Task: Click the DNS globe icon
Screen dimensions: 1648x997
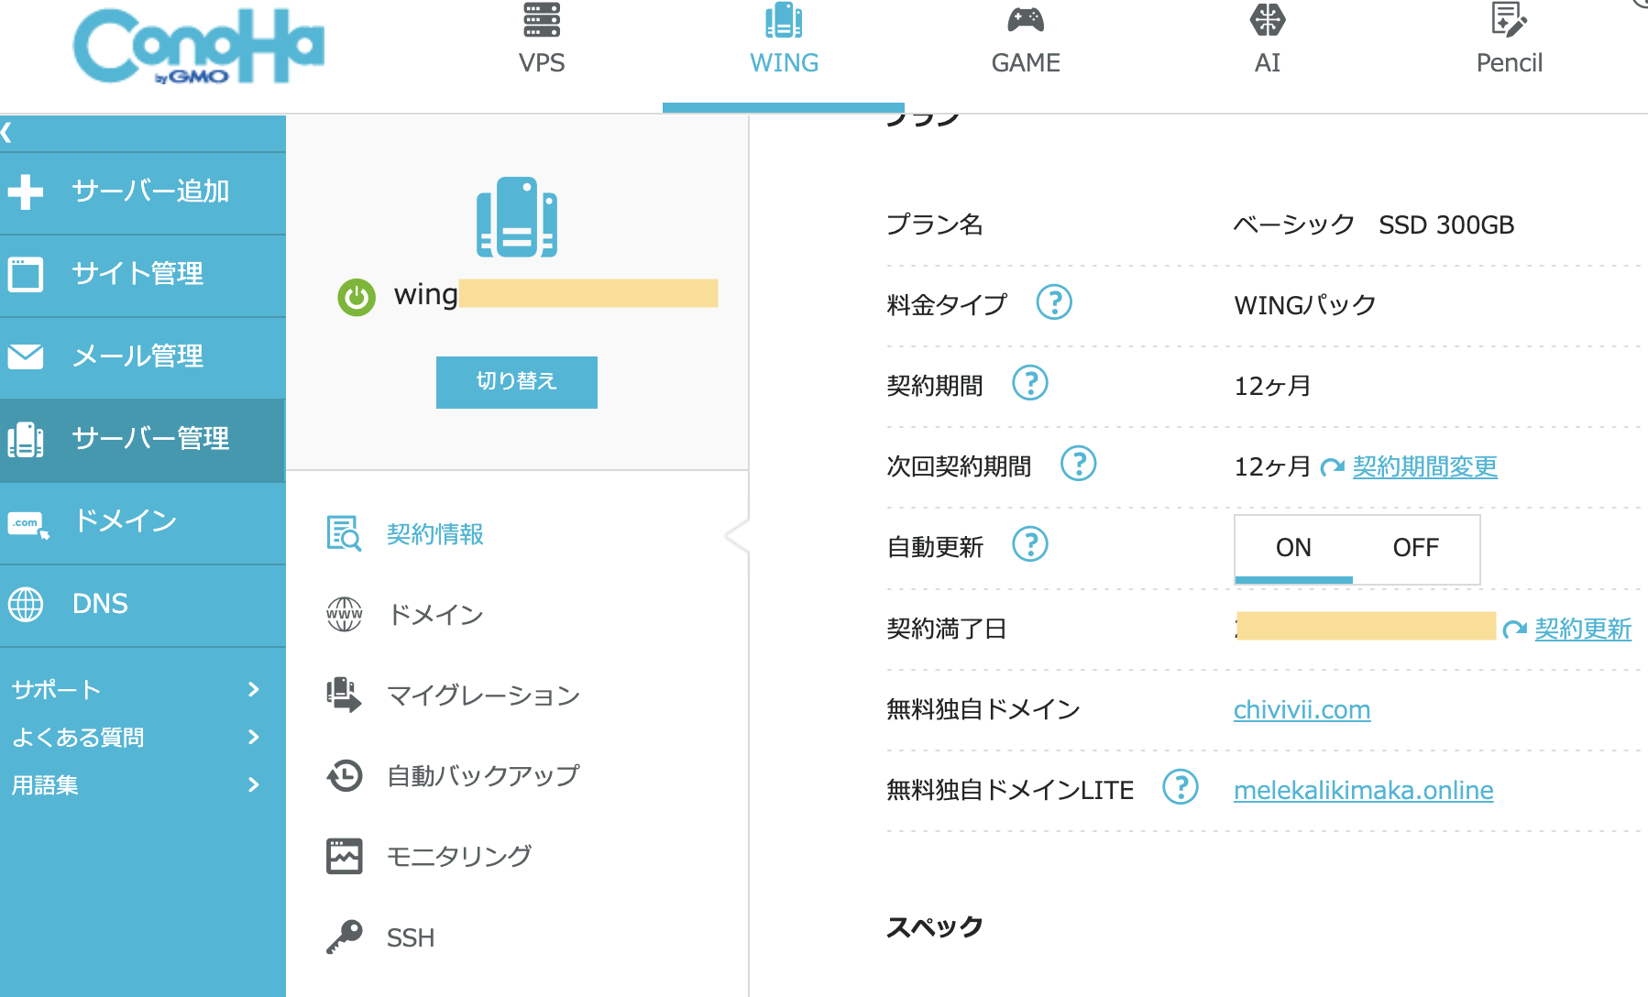Action: pos(26,604)
